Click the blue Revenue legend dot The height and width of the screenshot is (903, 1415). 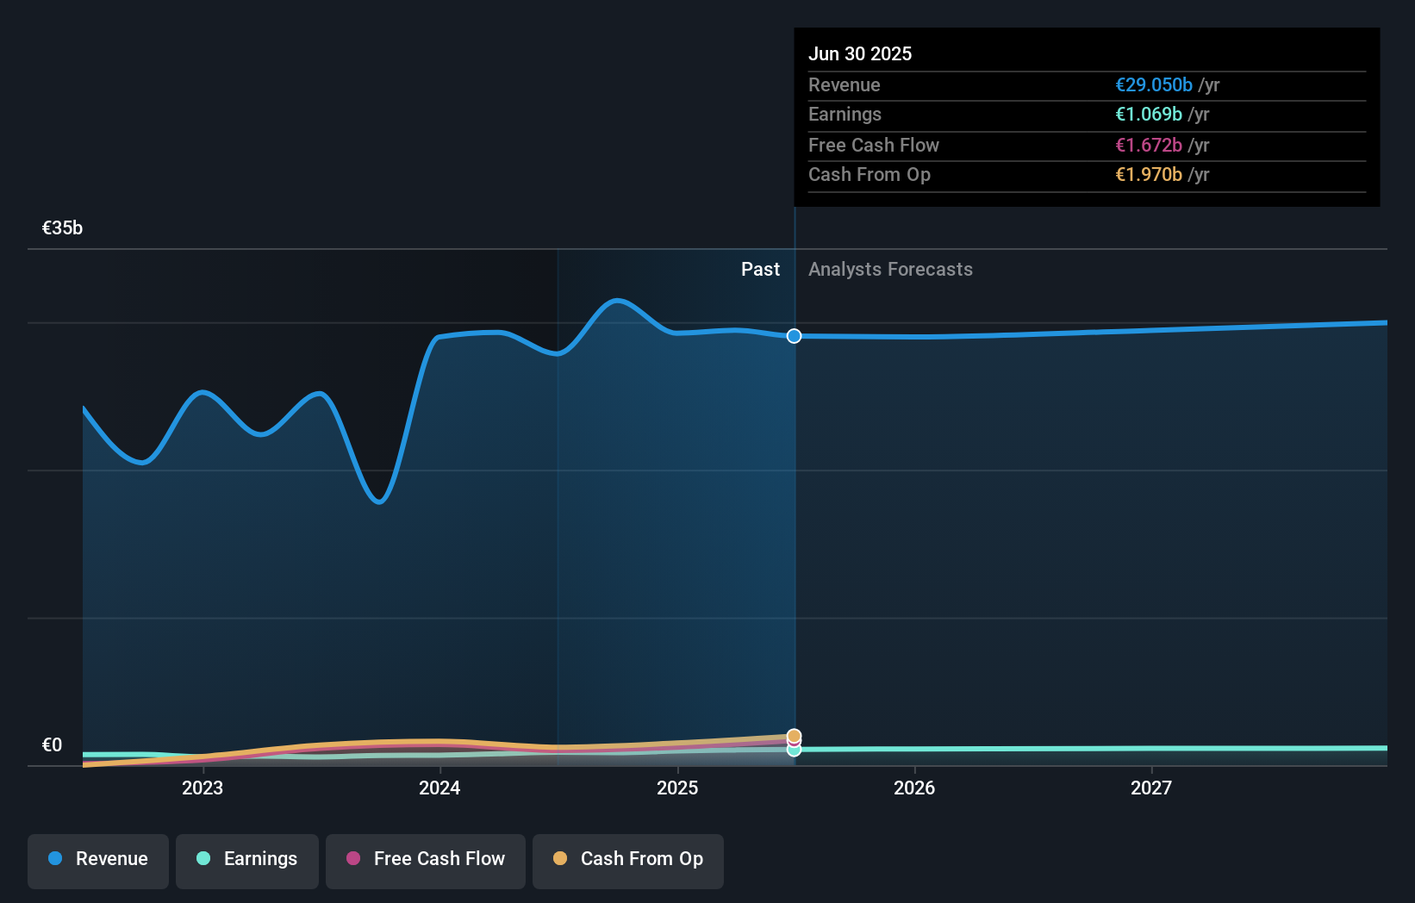point(55,858)
